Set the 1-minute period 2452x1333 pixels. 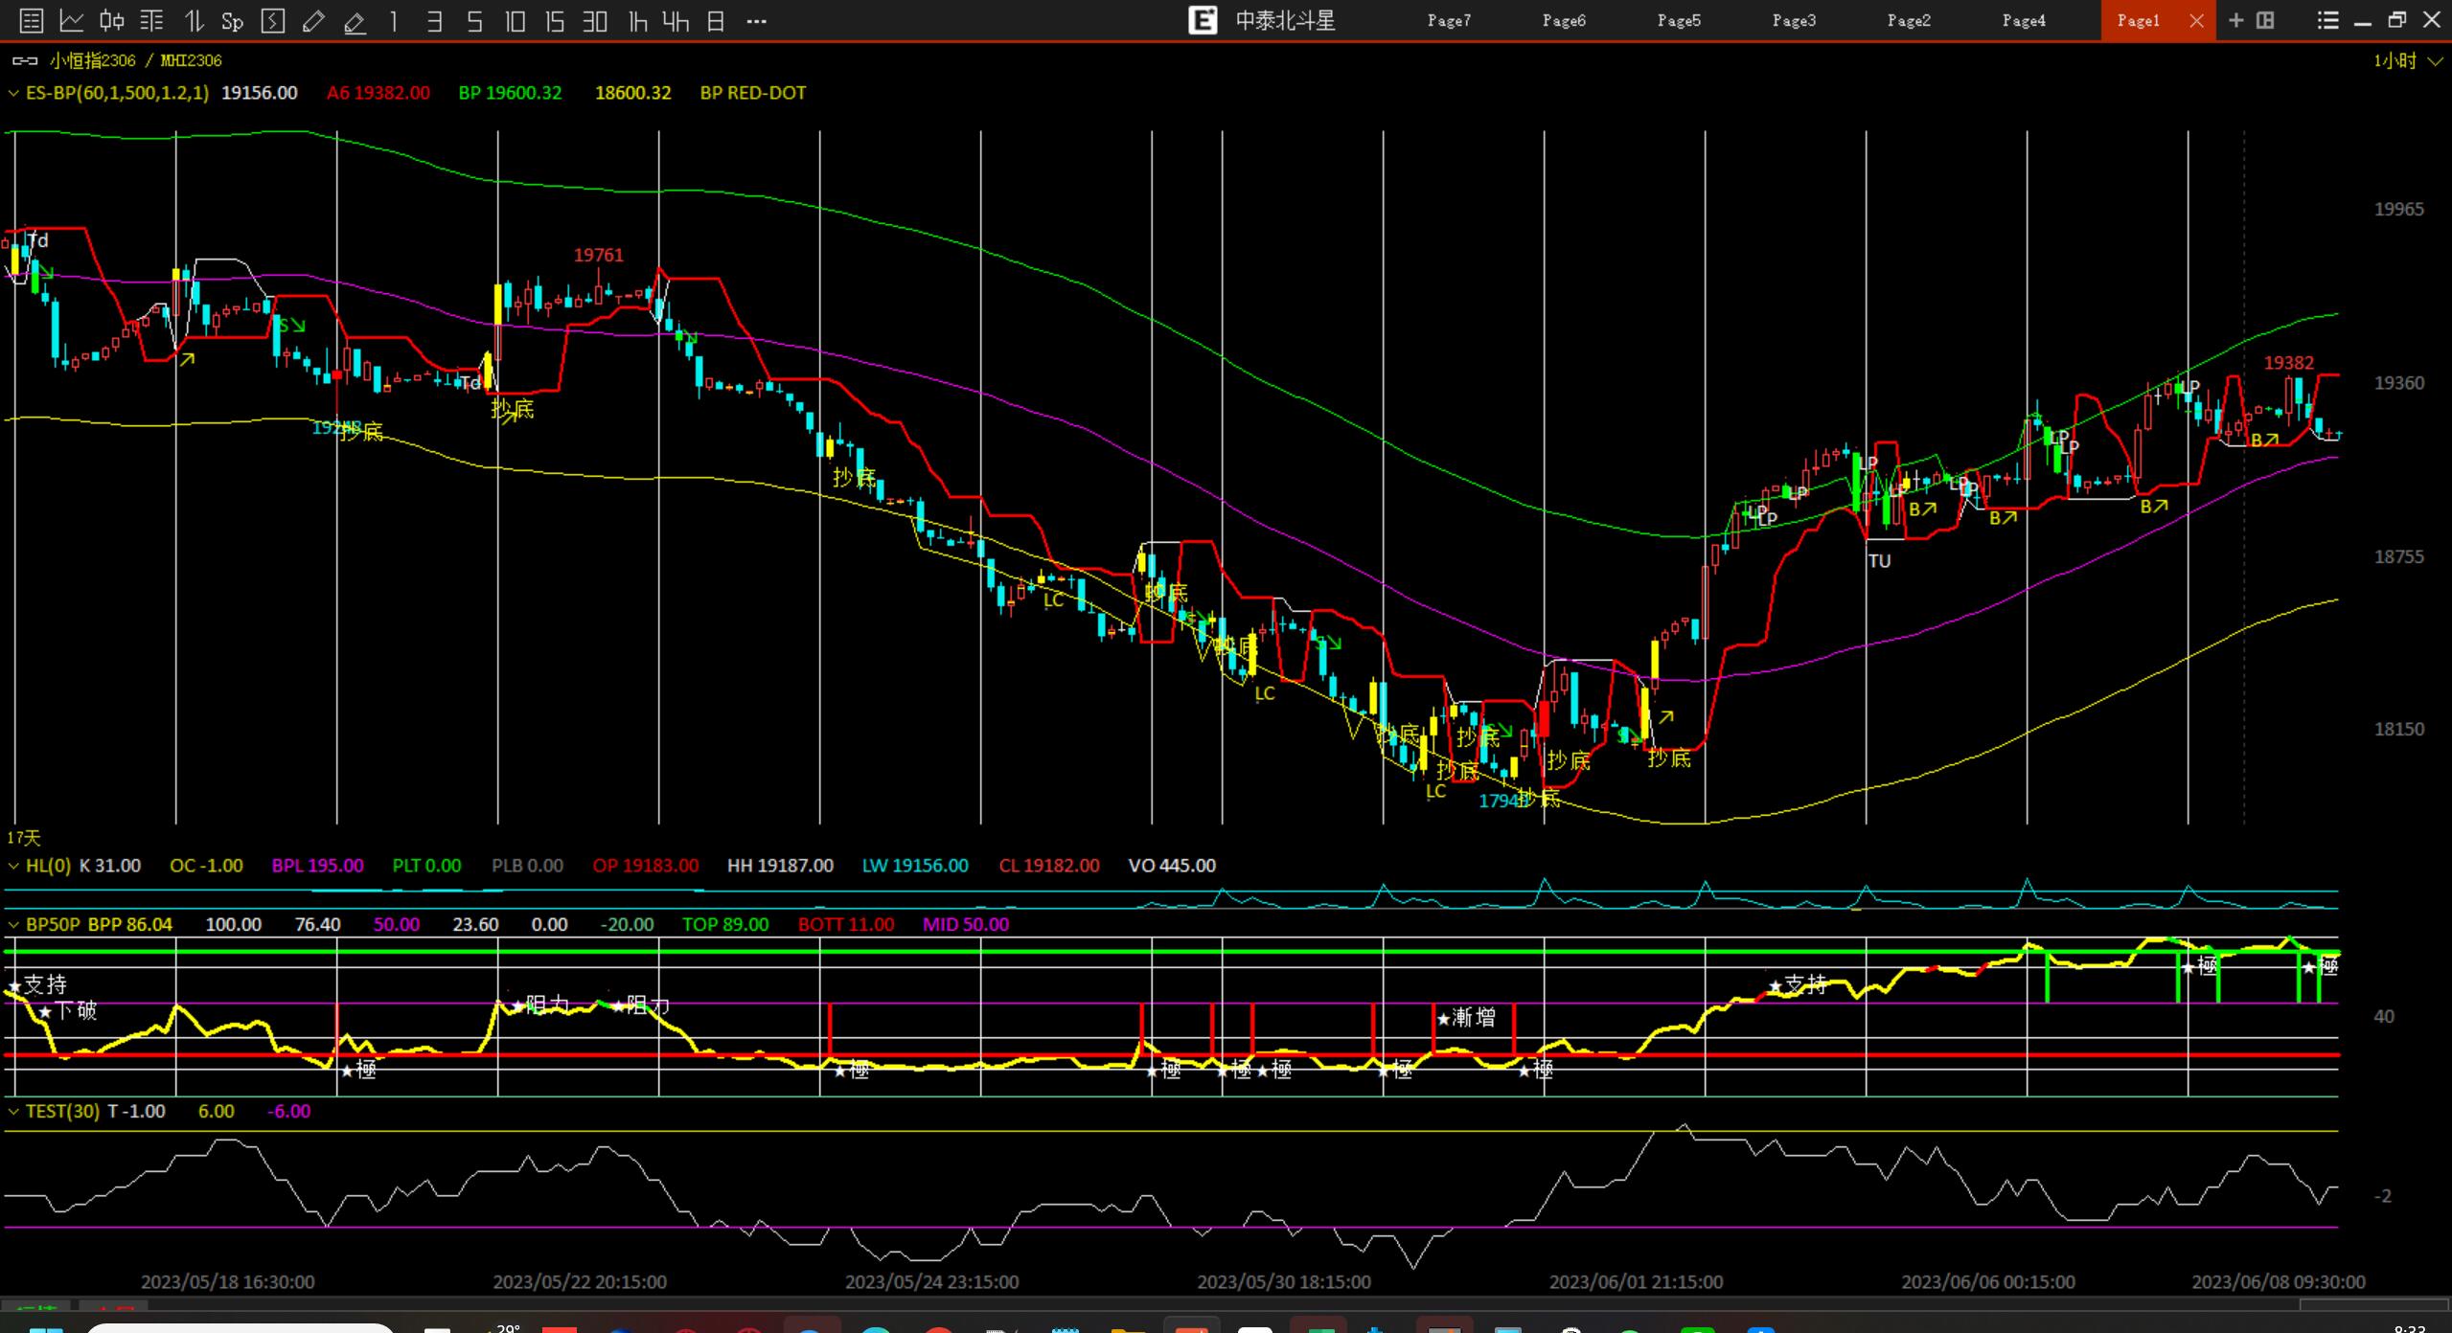point(394,21)
